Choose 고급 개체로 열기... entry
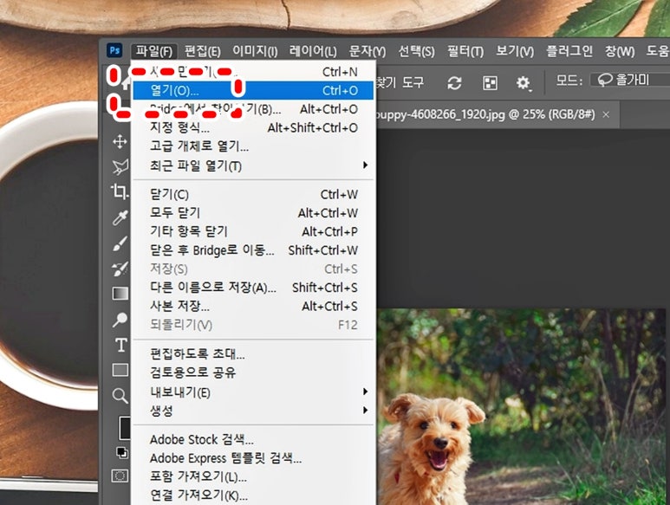 [253, 146]
